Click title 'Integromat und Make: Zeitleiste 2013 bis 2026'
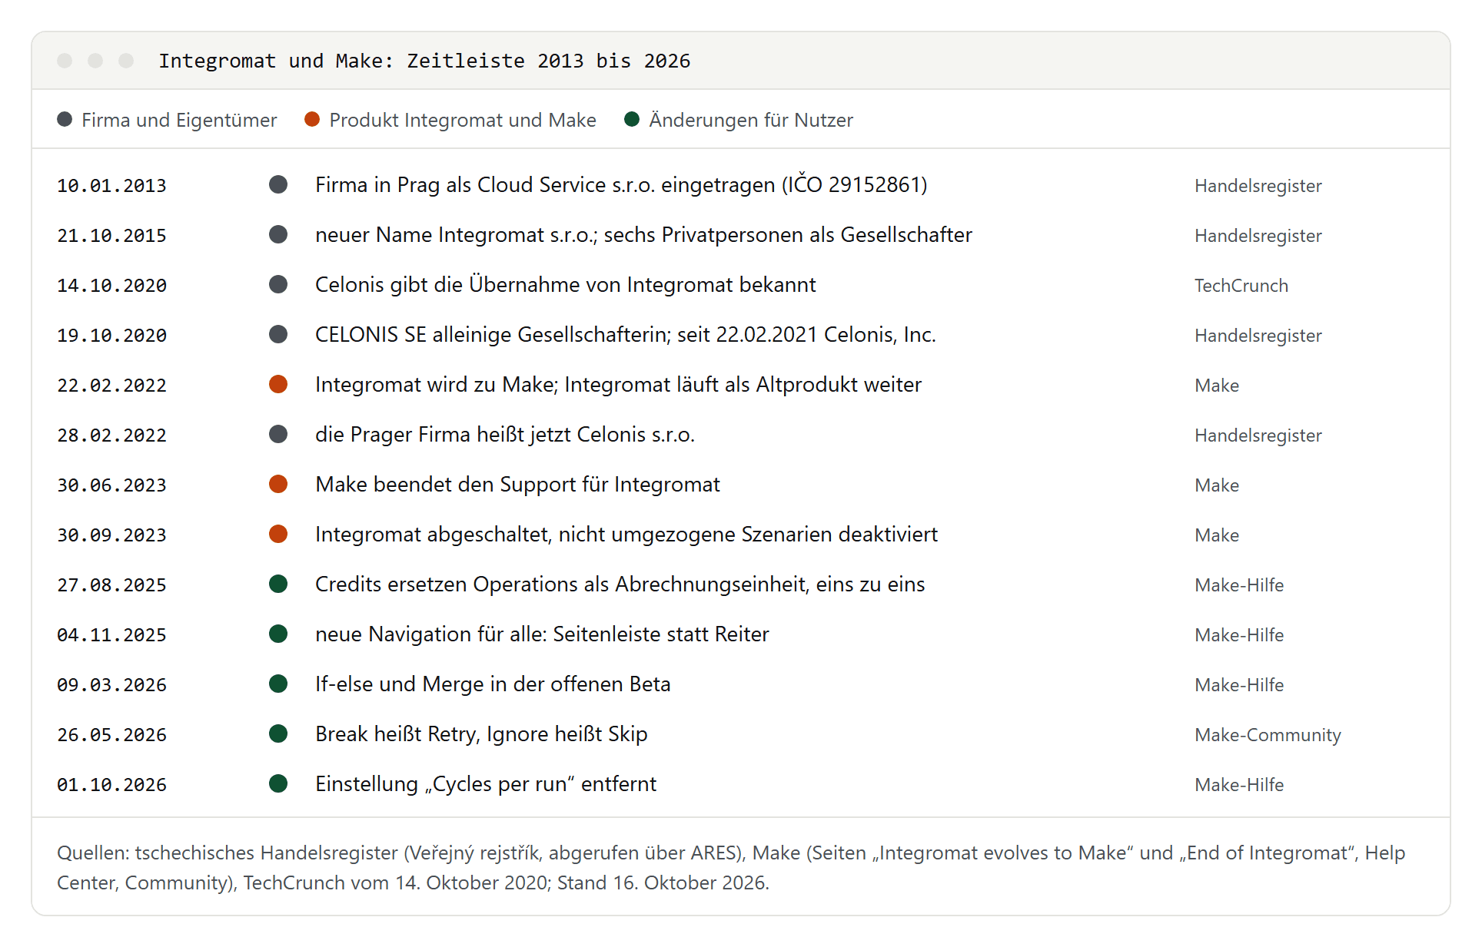This screenshot has height=947, width=1482. (x=424, y=61)
